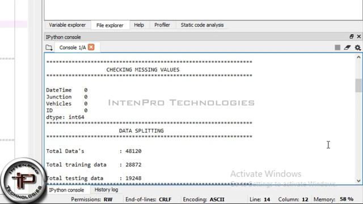Viewport: 363px width, 204px height.
Task: Close the IPython console pane
Action: [359, 36]
